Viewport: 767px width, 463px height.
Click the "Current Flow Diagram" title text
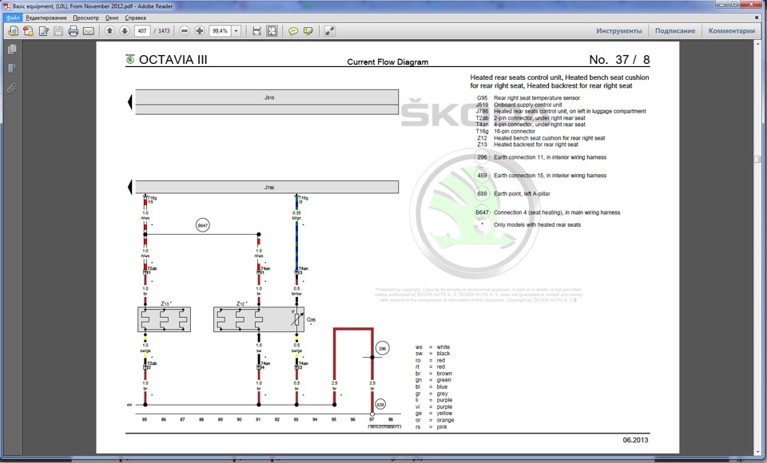point(387,62)
